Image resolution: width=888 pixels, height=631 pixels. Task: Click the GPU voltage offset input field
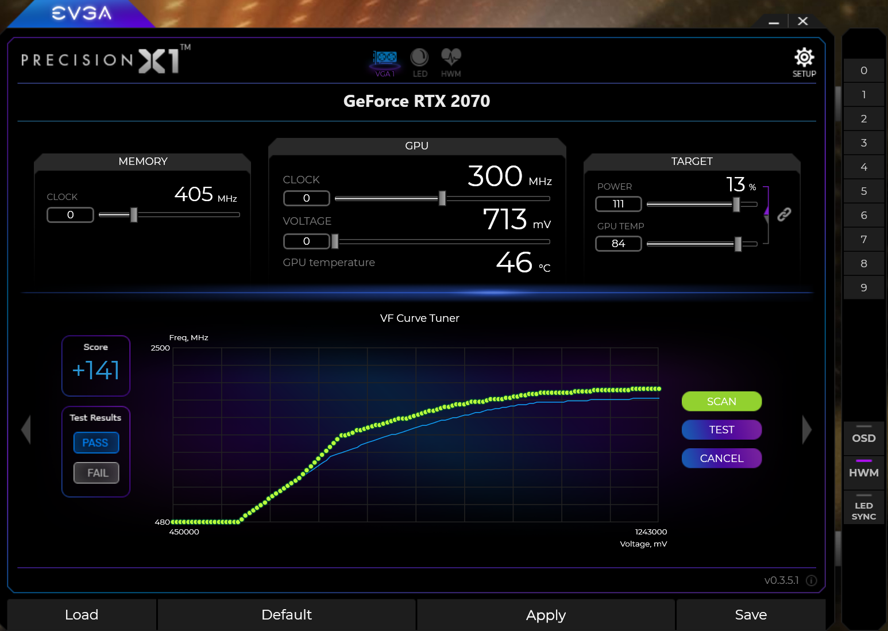coord(307,241)
